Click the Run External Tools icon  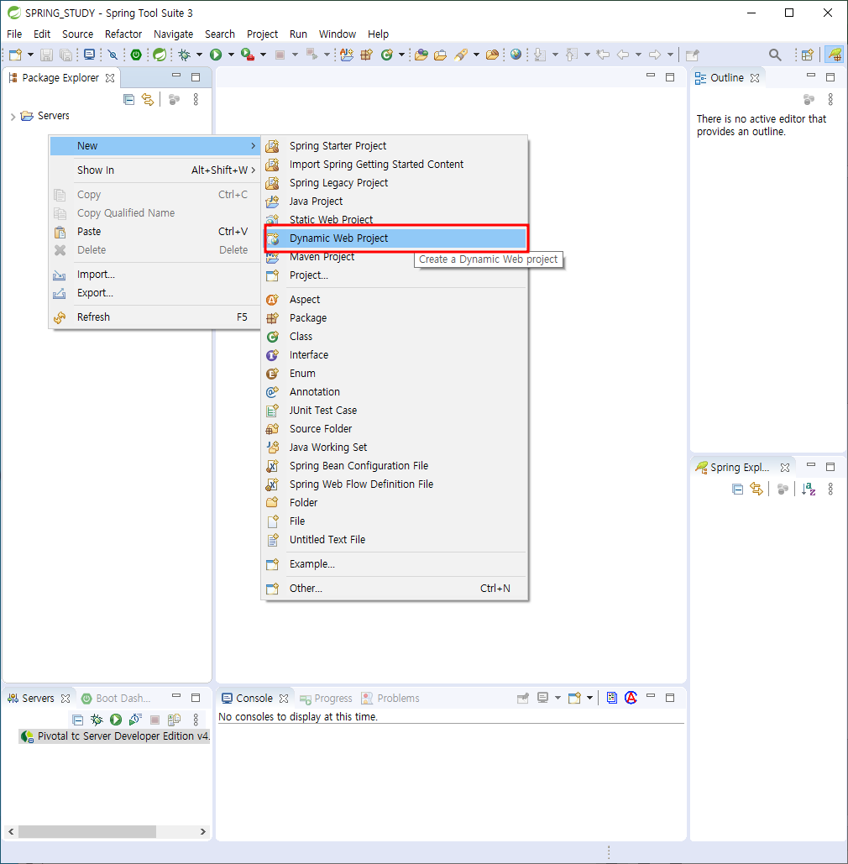pos(248,55)
